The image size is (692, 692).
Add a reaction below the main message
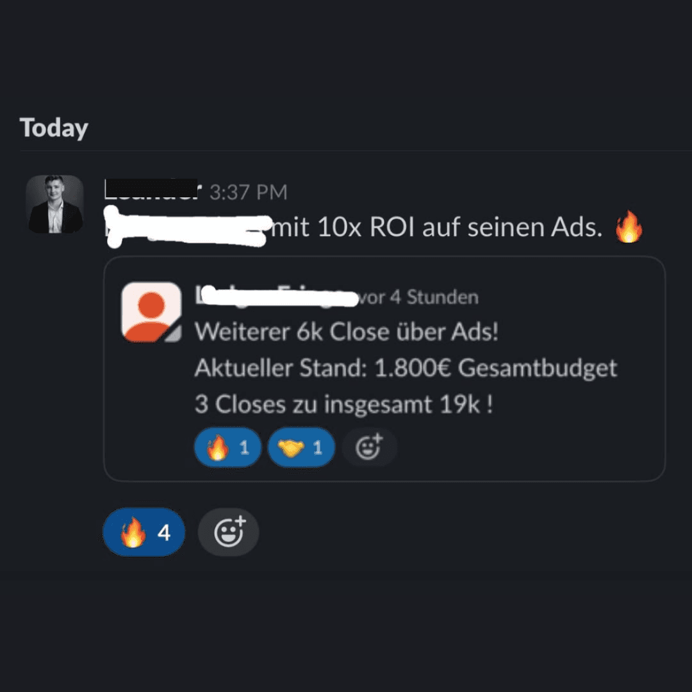pyautogui.click(x=228, y=532)
